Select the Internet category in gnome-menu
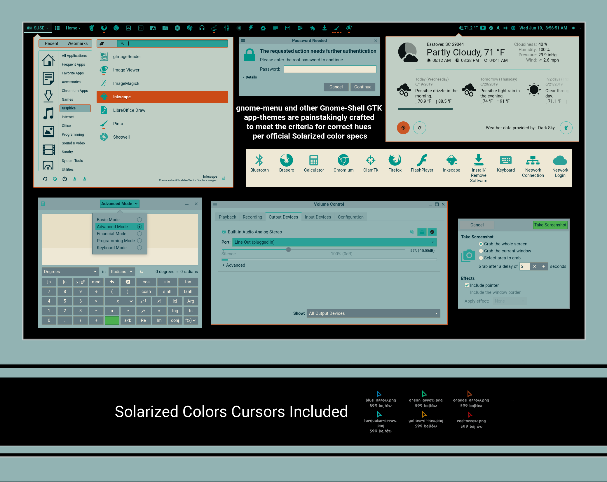607x482 pixels. 75,117
